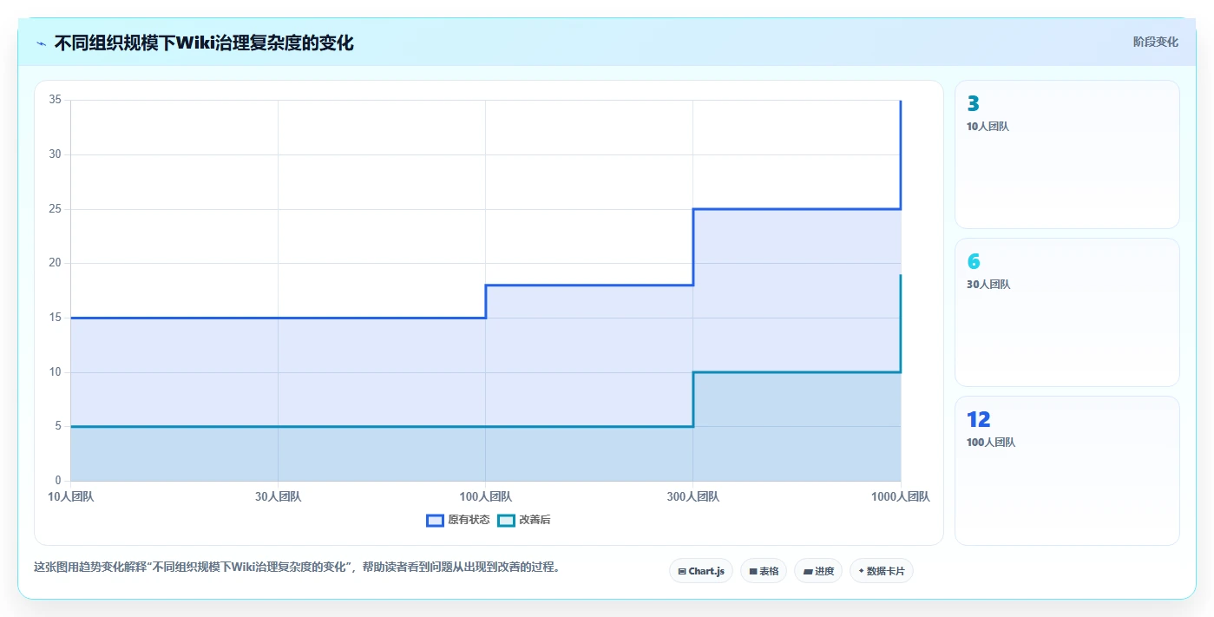This screenshot has height=617, width=1214.
Task: Click the y-axis tick label 5
Action: click(58, 426)
